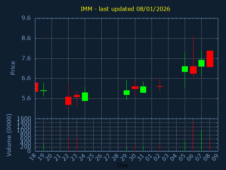Select the 5.6 price axis tick label

(25, 98)
